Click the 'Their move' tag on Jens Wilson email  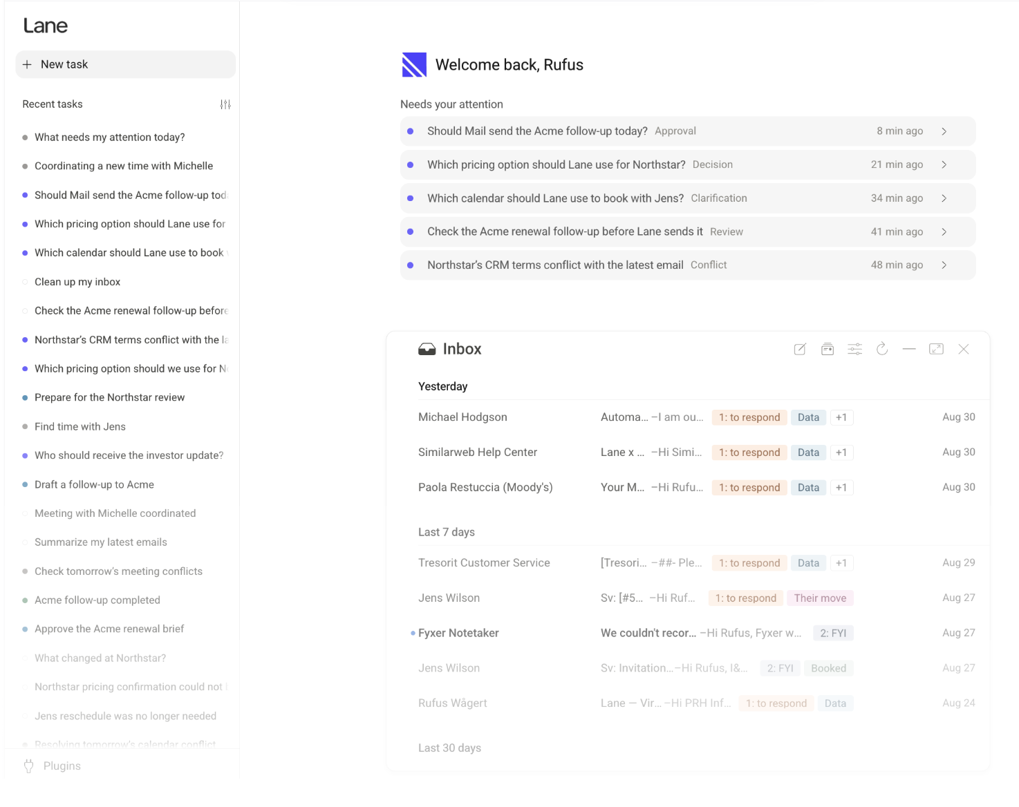tap(820, 598)
